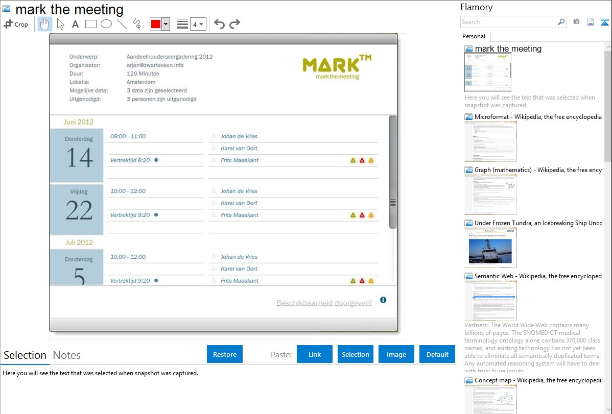This screenshot has height=414, width=612.
Task: Click the document page icon beside the camera
Action: (591, 22)
